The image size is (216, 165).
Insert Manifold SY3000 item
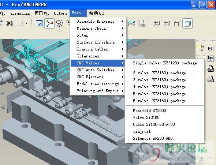click(164, 110)
